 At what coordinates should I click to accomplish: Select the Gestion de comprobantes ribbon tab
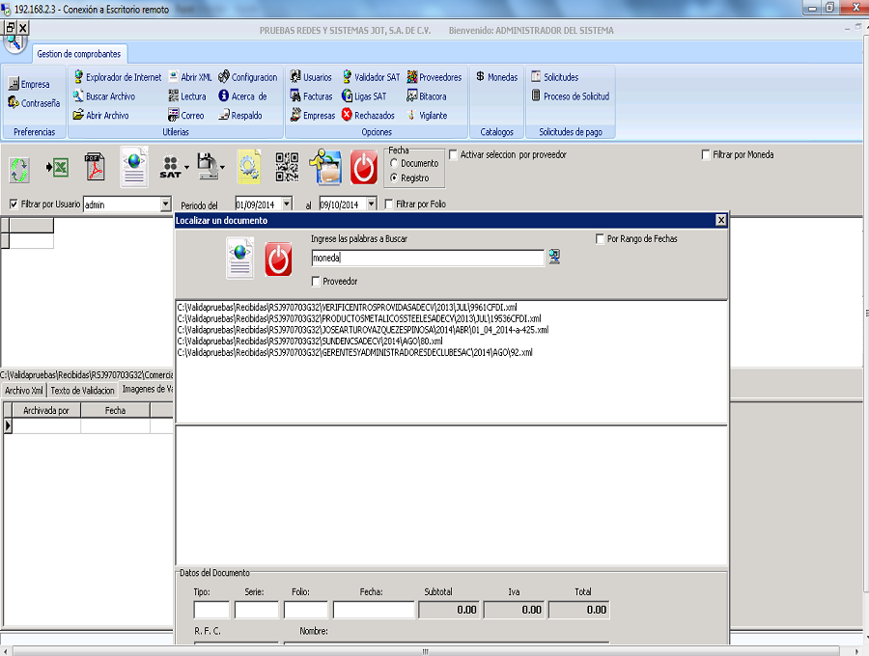77,54
